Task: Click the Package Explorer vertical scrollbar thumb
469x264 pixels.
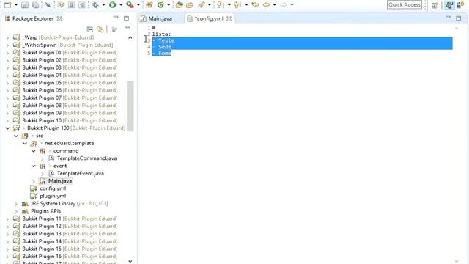Action: (x=130, y=106)
